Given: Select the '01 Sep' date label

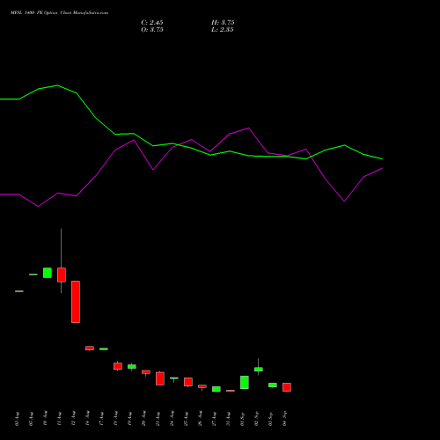Looking at the screenshot, I should pyautogui.click(x=242, y=419).
